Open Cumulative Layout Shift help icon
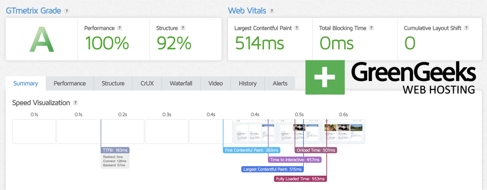The image size is (487, 190). tap(466, 28)
